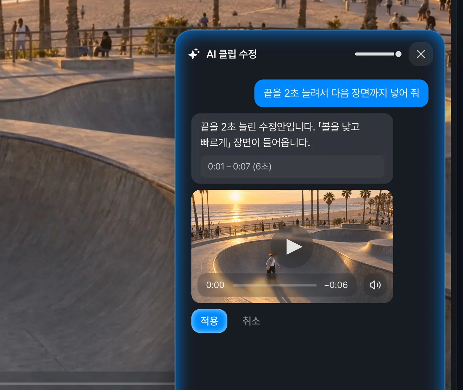Mute the preview clip audio
The height and width of the screenshot is (390, 463).
click(375, 285)
